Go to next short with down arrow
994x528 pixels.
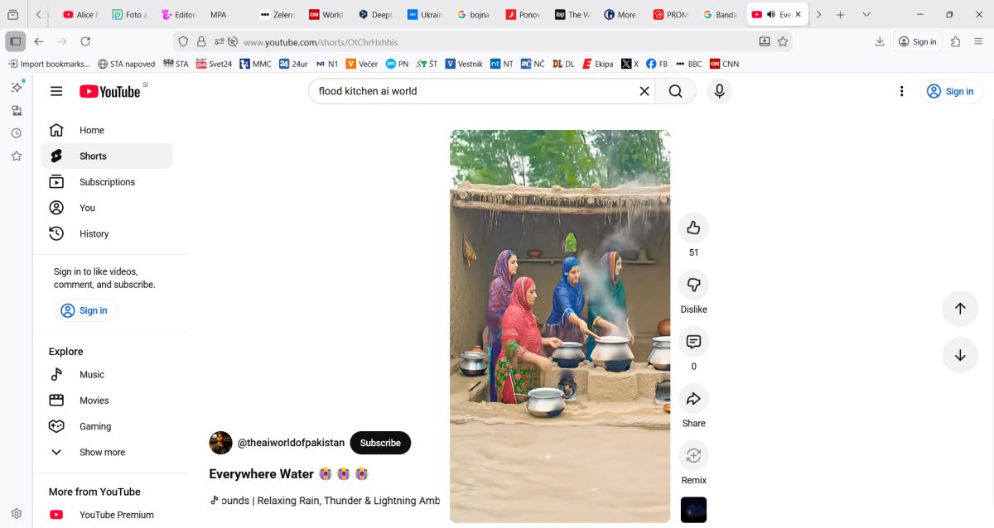960,355
